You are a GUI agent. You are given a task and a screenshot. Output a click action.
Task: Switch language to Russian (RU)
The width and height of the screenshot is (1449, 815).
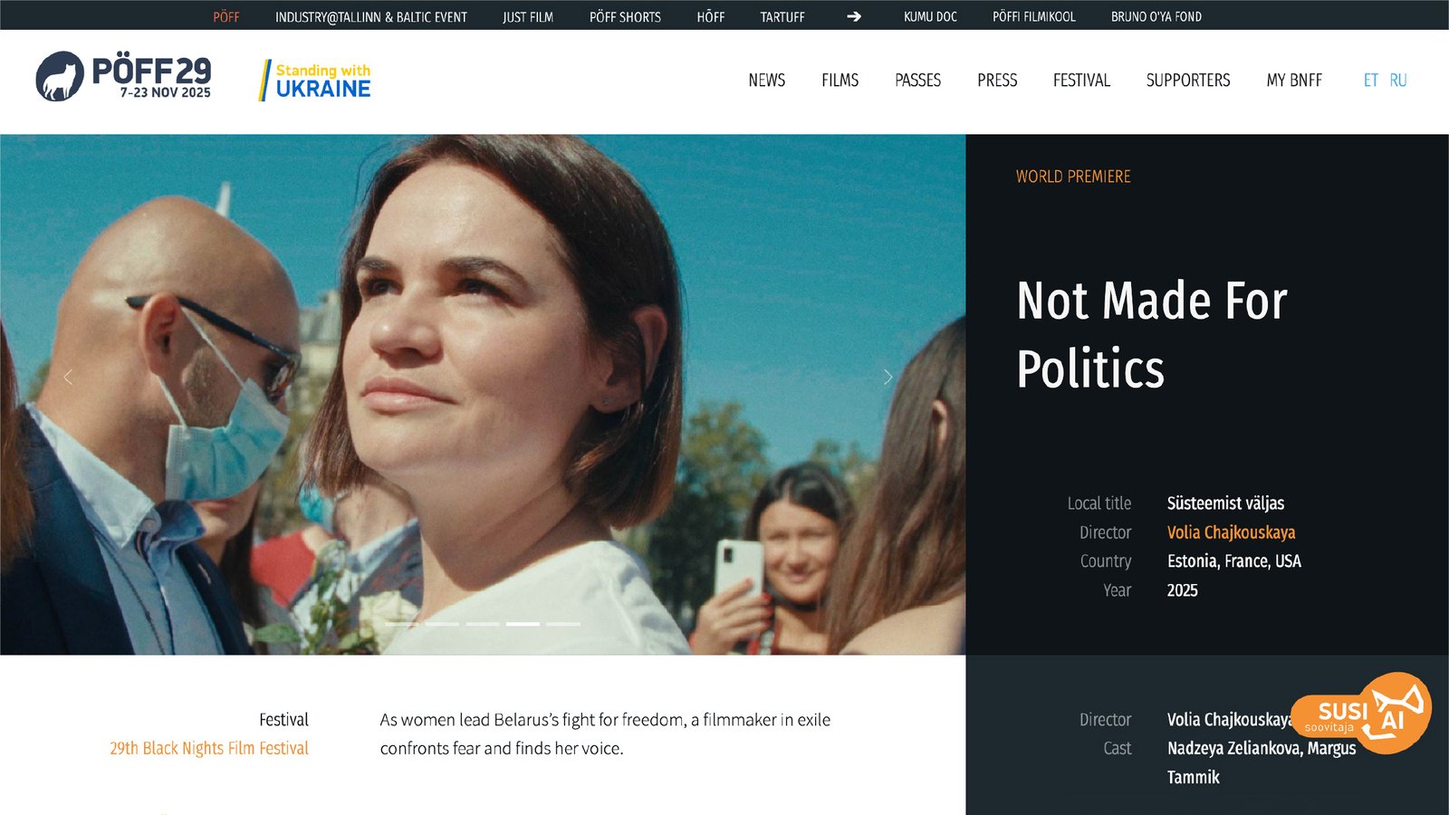coord(1398,81)
